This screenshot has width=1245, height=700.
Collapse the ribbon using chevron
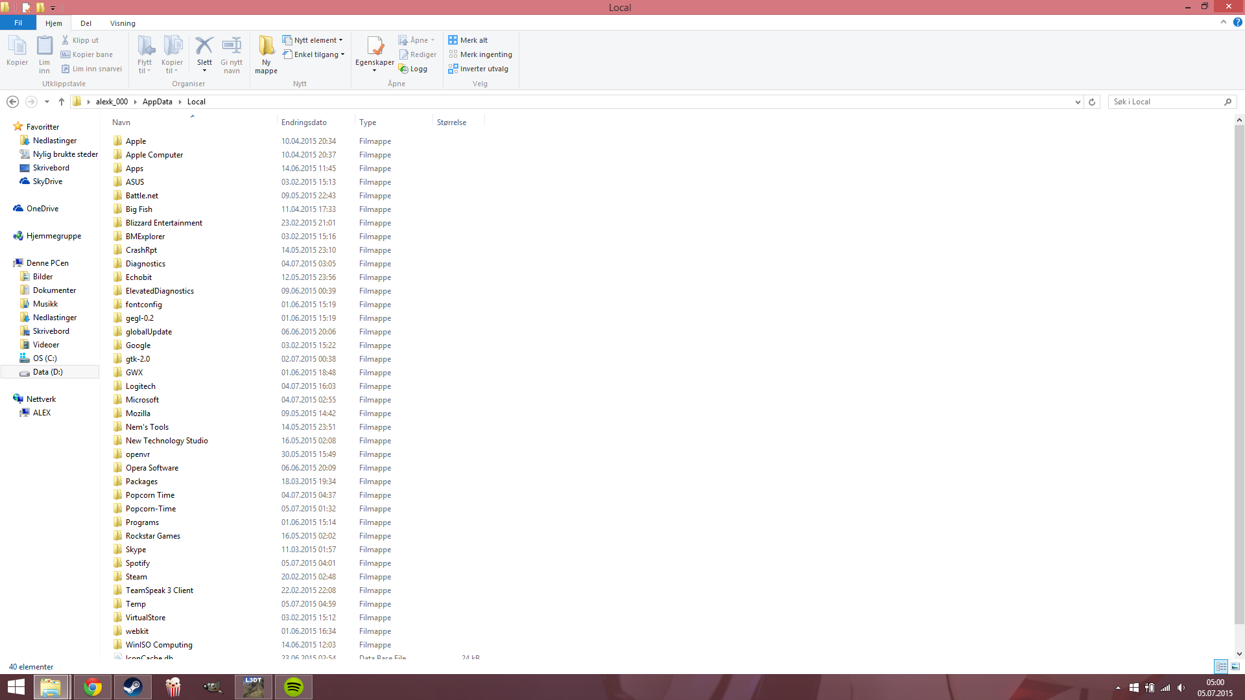[1224, 22]
